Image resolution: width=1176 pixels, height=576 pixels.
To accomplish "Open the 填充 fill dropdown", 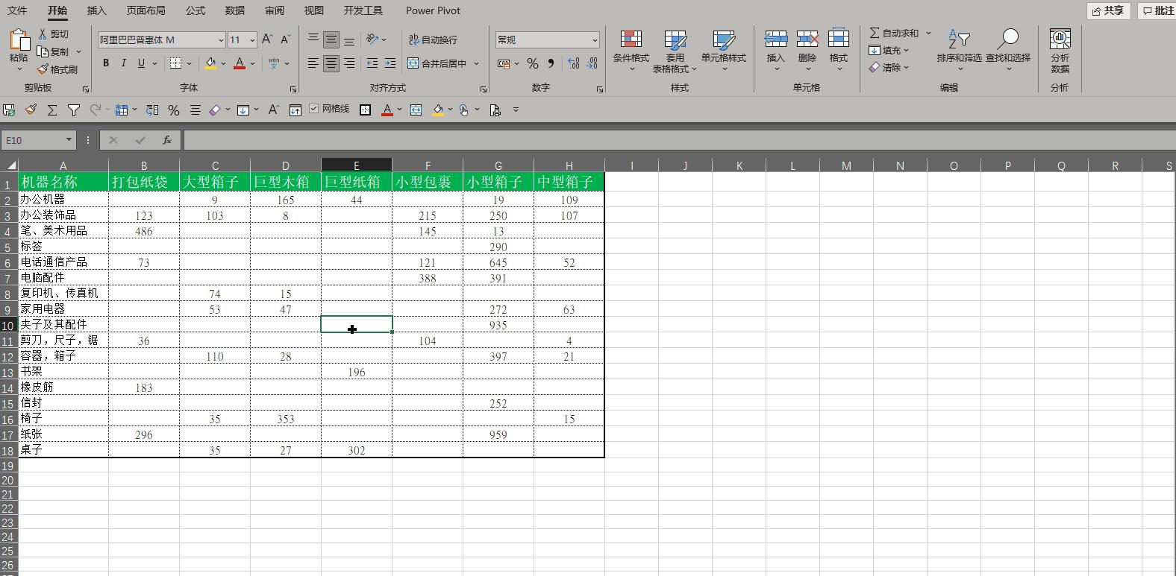I will 889,51.
